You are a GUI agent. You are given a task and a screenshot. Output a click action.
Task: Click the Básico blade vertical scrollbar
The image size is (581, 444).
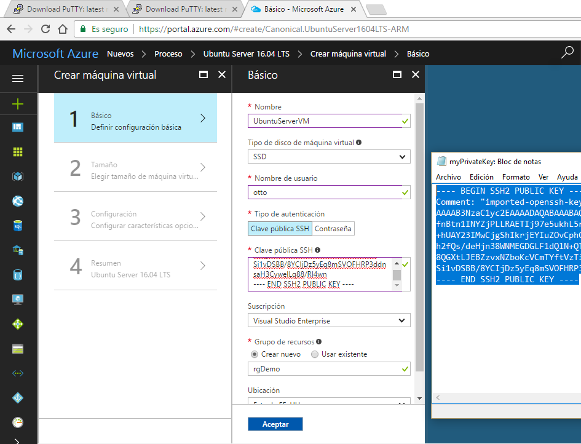(x=419, y=237)
